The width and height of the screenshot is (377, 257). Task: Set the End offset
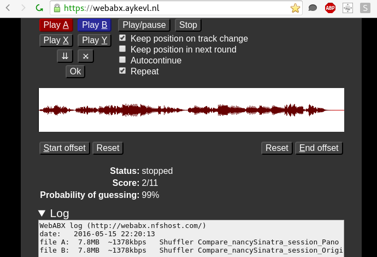click(x=319, y=148)
